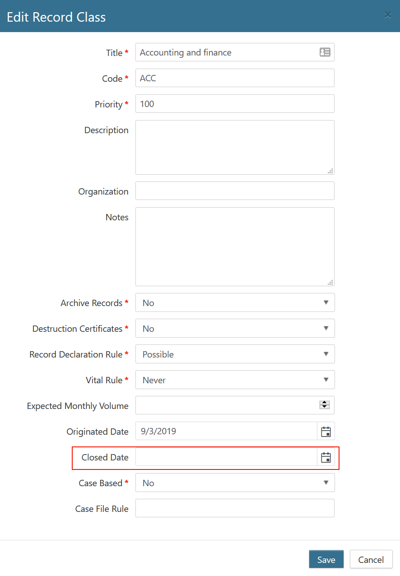Open the Vital Rule dropdown
The width and height of the screenshot is (400, 576).
click(x=235, y=380)
